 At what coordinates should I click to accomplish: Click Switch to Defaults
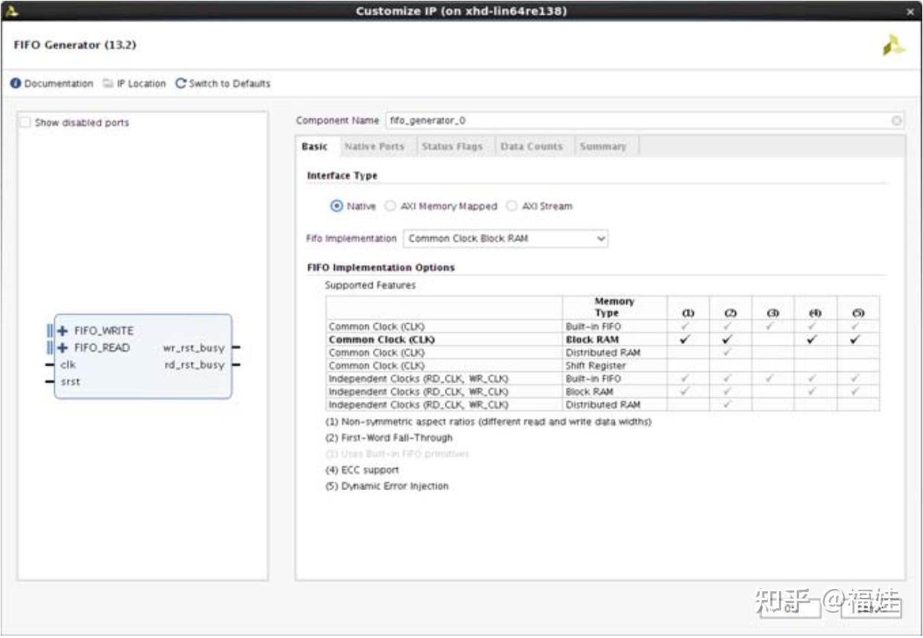click(229, 84)
